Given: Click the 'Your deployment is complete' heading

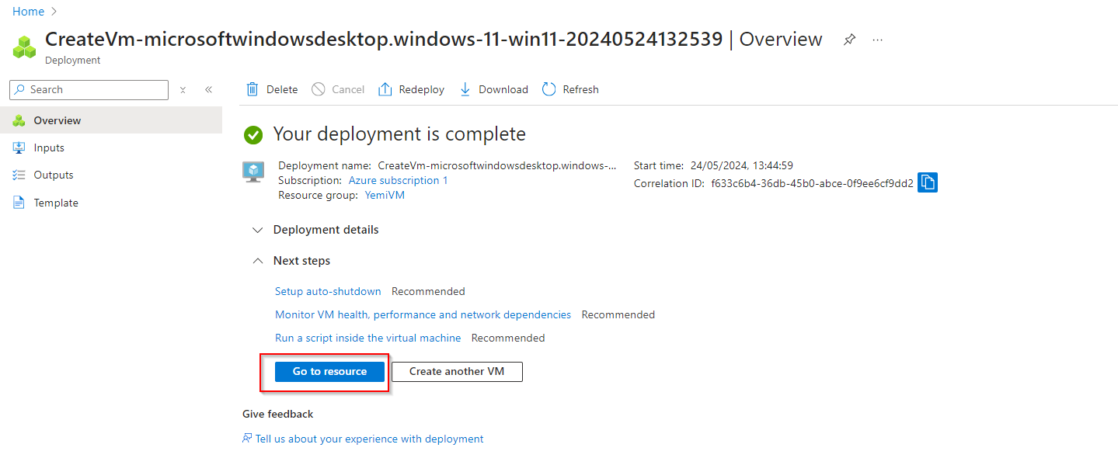Looking at the screenshot, I should tap(399, 134).
